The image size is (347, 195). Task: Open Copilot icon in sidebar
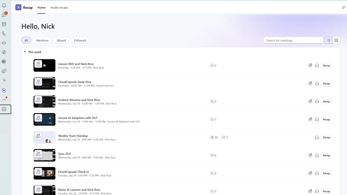4,52
